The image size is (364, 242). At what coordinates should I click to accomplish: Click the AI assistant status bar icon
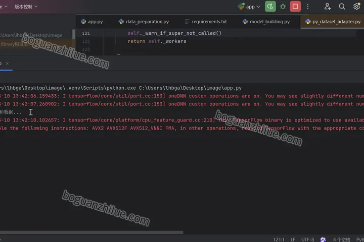coord(323,239)
